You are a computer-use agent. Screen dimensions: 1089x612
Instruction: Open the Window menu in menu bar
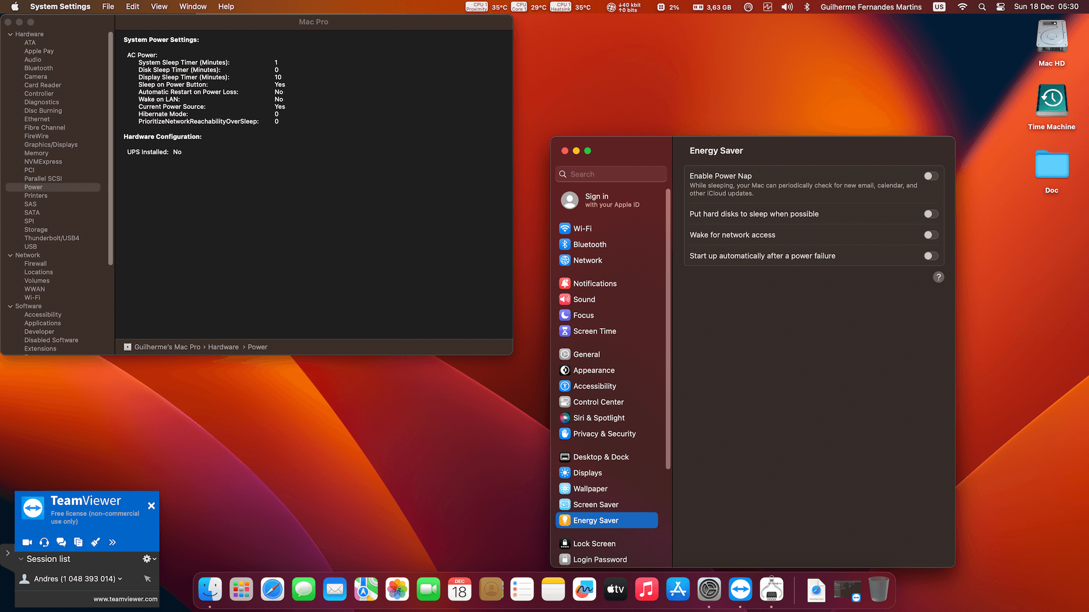(x=192, y=7)
